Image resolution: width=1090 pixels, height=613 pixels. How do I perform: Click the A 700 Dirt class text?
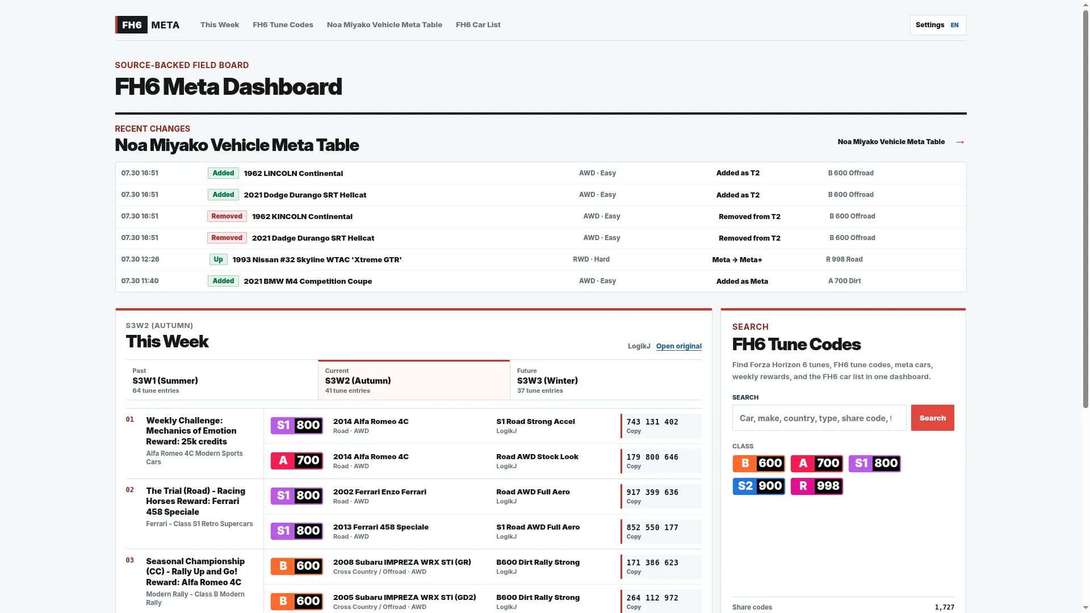(844, 281)
